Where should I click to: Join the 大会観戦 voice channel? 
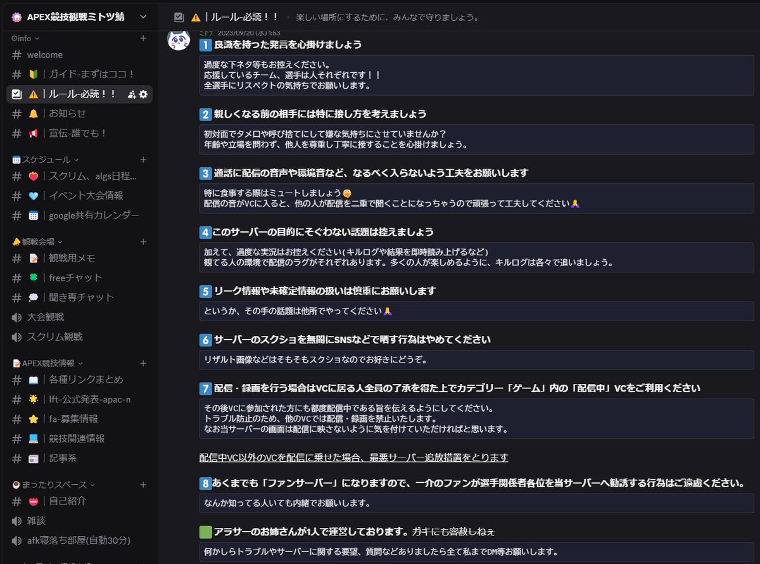point(79,317)
